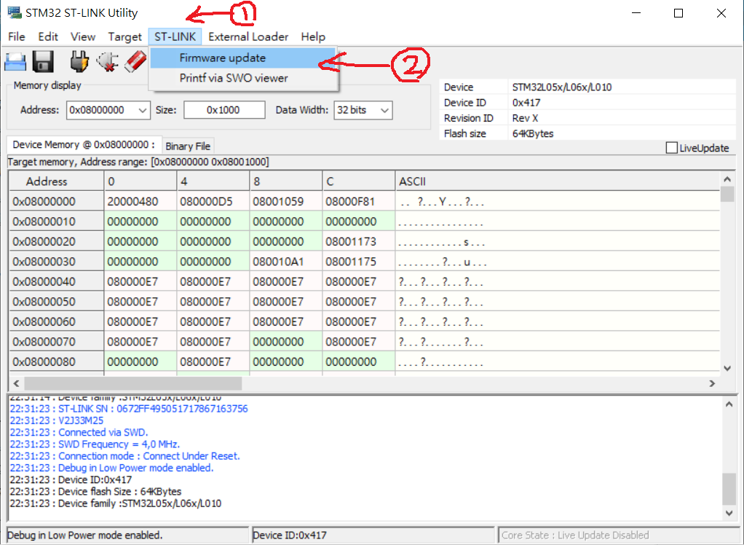Maximize the ST-LINK Utility window
The width and height of the screenshot is (744, 545).
[x=678, y=13]
